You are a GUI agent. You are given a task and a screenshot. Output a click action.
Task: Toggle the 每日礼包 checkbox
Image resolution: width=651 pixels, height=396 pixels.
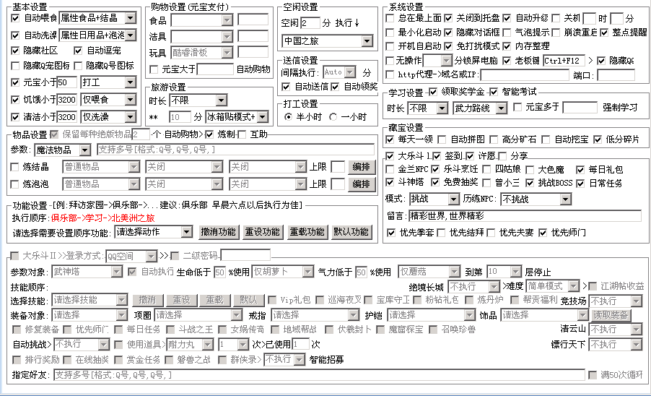pyautogui.click(x=580, y=170)
